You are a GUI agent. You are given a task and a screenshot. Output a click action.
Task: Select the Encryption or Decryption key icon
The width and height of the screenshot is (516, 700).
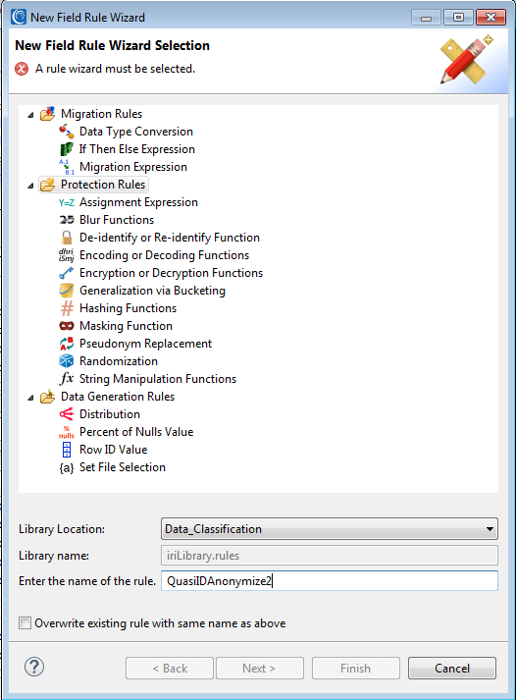pyautogui.click(x=67, y=273)
